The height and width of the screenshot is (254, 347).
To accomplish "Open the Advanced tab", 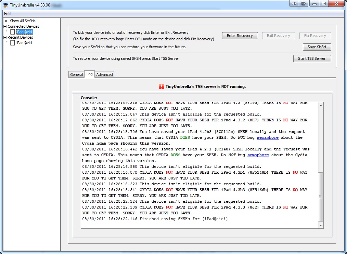I will point(104,75).
